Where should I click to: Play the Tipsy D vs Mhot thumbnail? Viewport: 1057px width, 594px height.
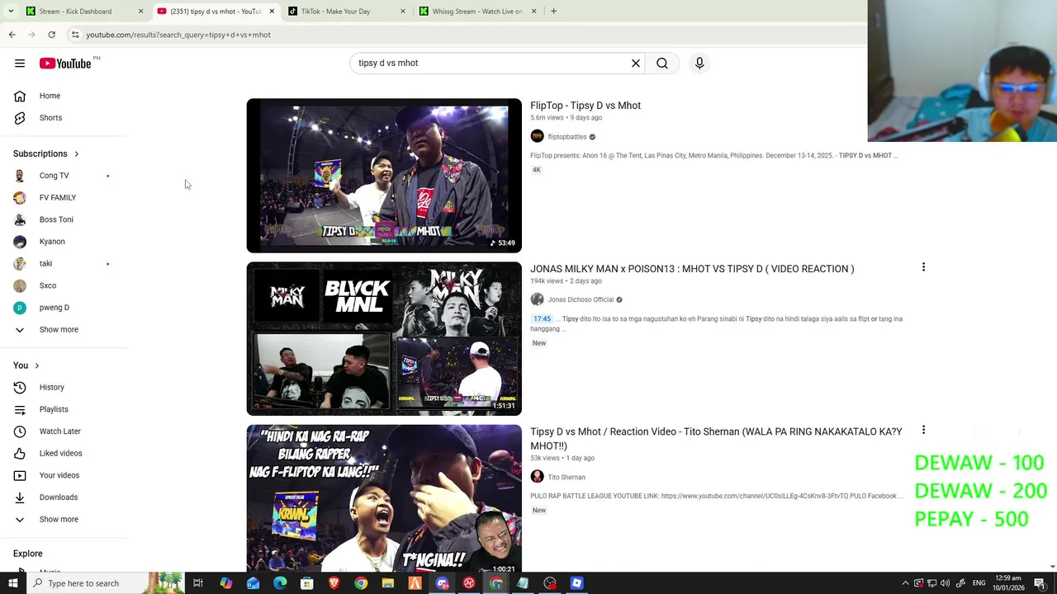(x=384, y=176)
